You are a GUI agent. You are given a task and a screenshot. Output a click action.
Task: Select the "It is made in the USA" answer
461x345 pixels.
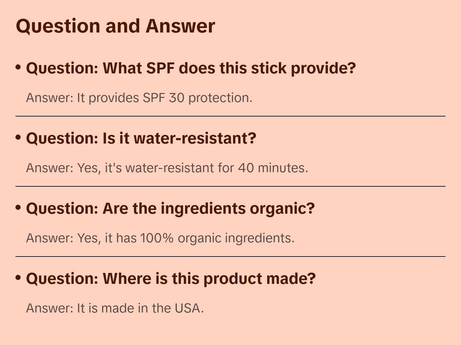click(x=115, y=308)
